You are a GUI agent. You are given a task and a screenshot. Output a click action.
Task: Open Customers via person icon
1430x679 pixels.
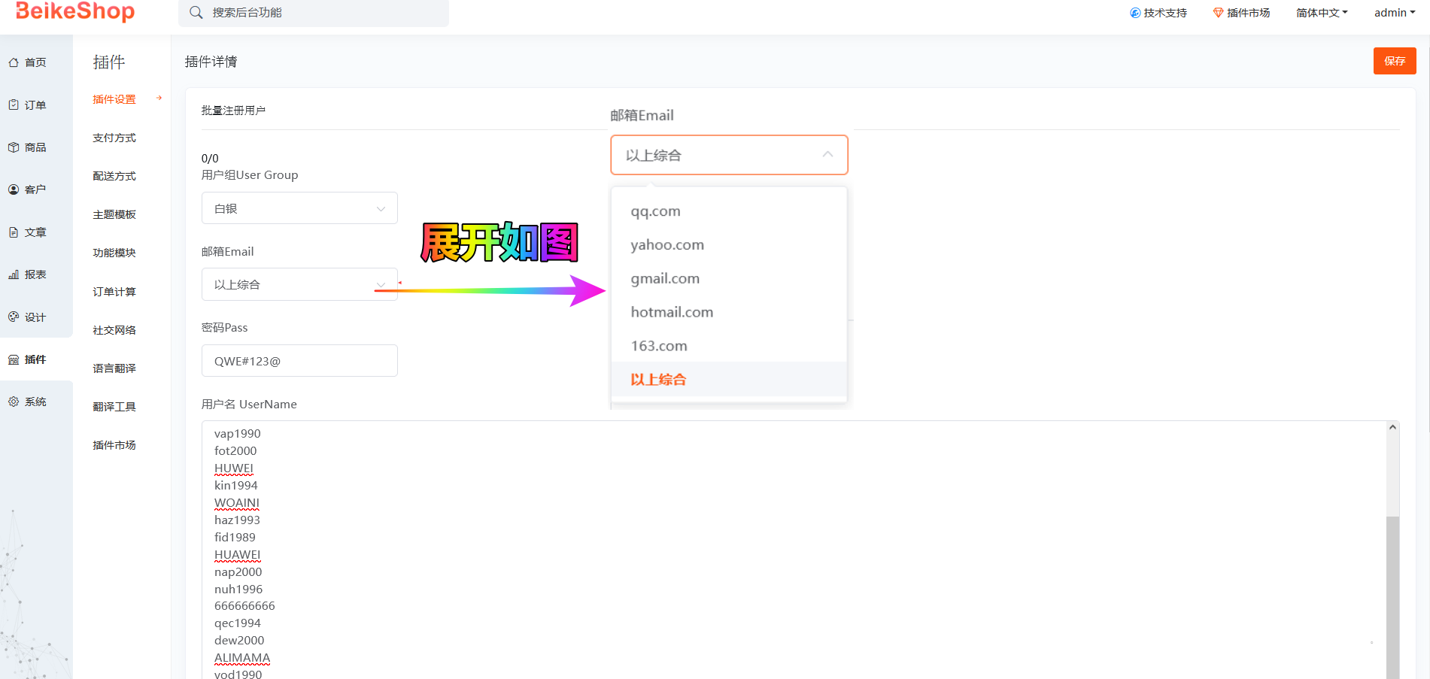tap(14, 189)
